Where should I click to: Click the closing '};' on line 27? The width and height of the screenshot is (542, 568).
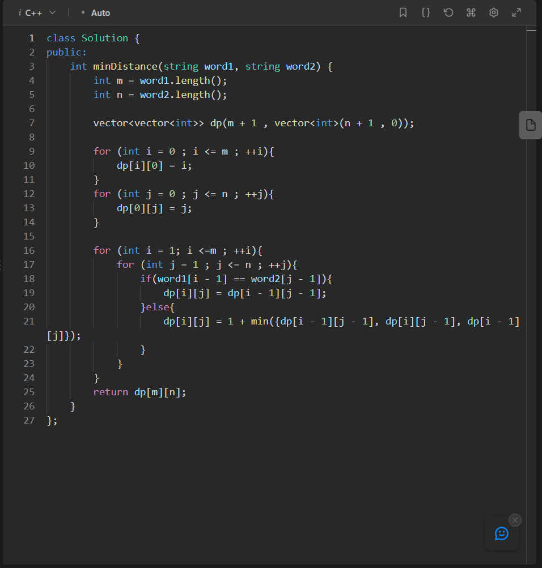tap(52, 421)
